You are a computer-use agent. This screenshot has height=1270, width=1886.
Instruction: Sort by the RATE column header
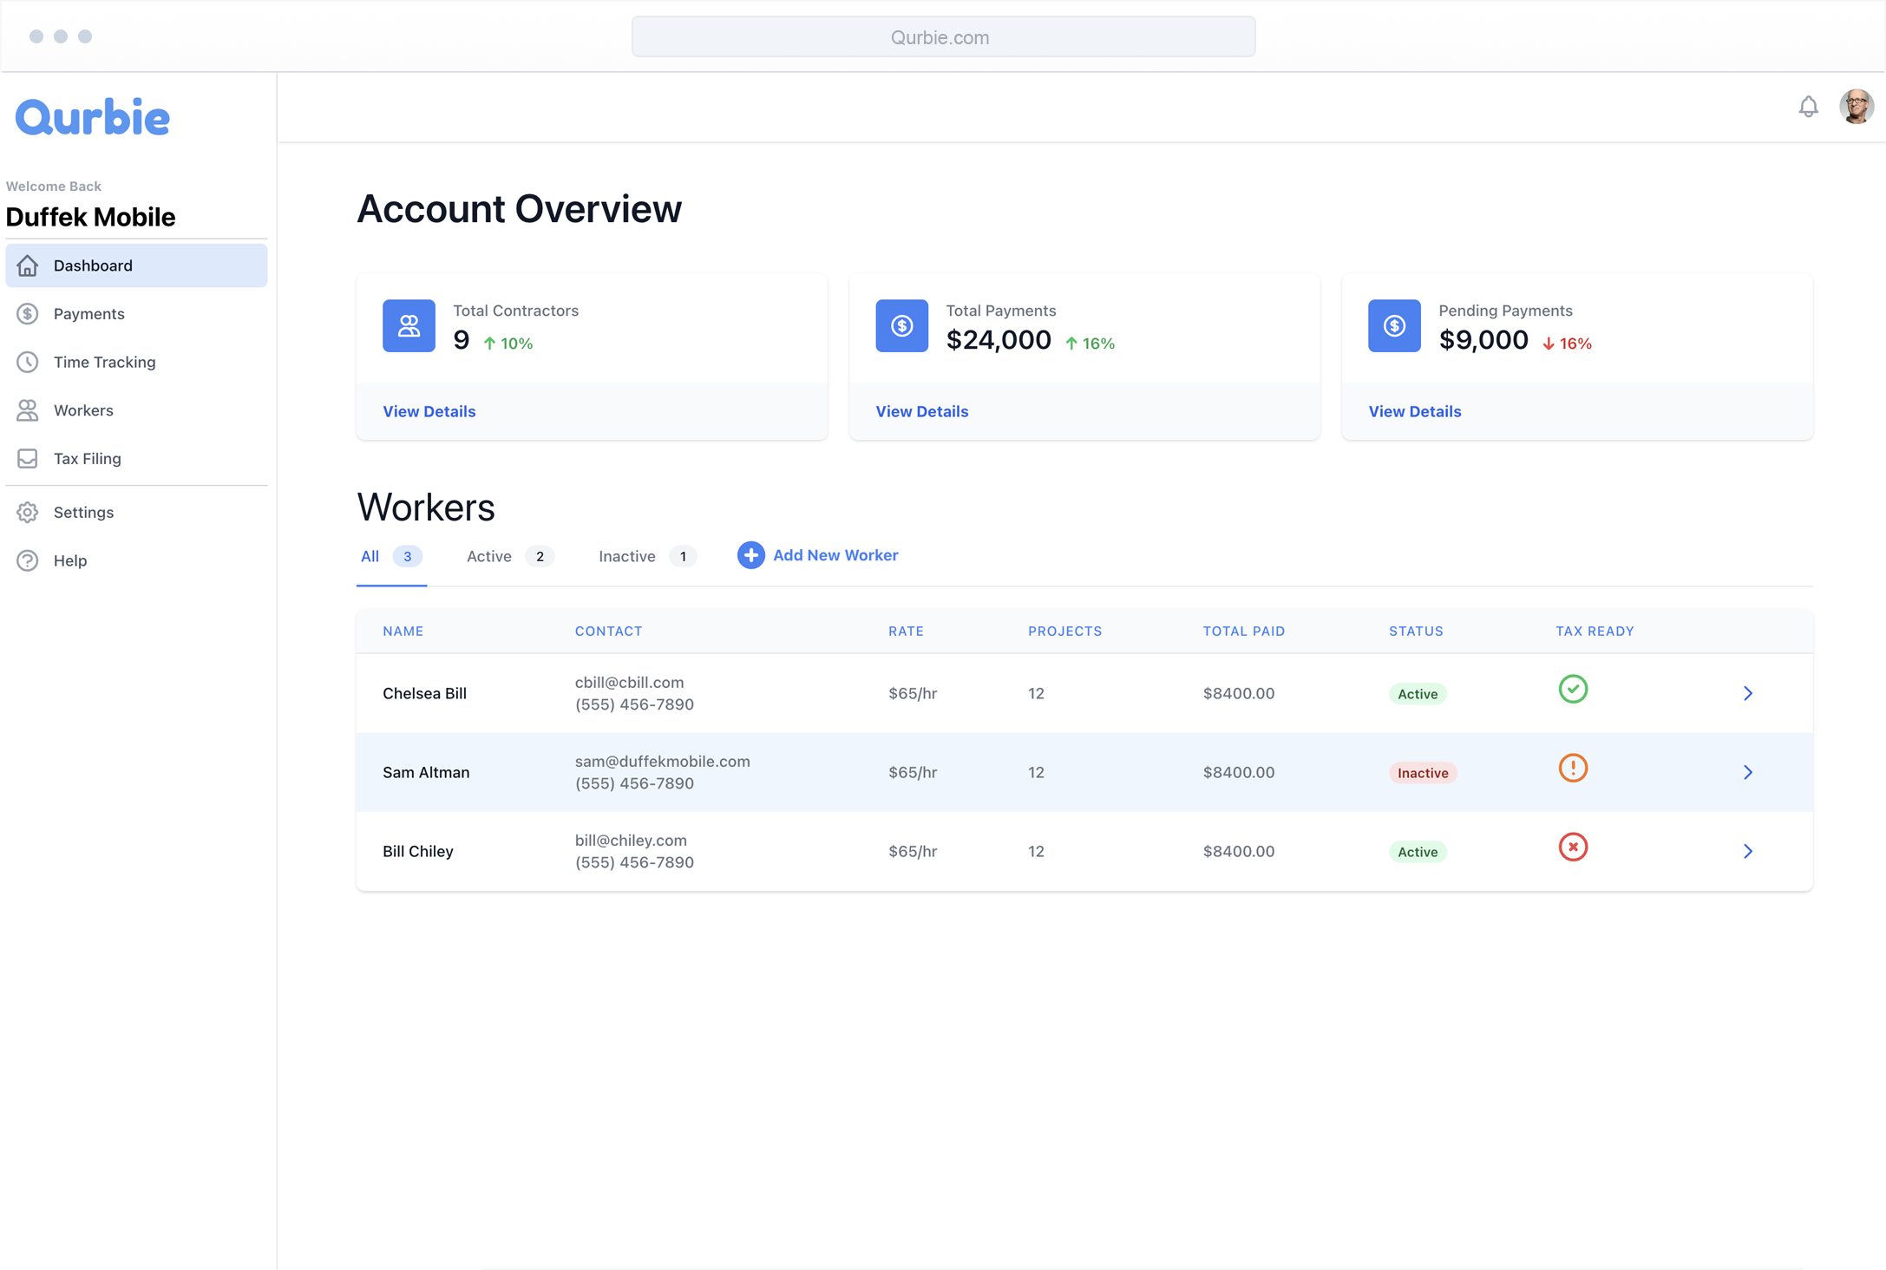(906, 631)
